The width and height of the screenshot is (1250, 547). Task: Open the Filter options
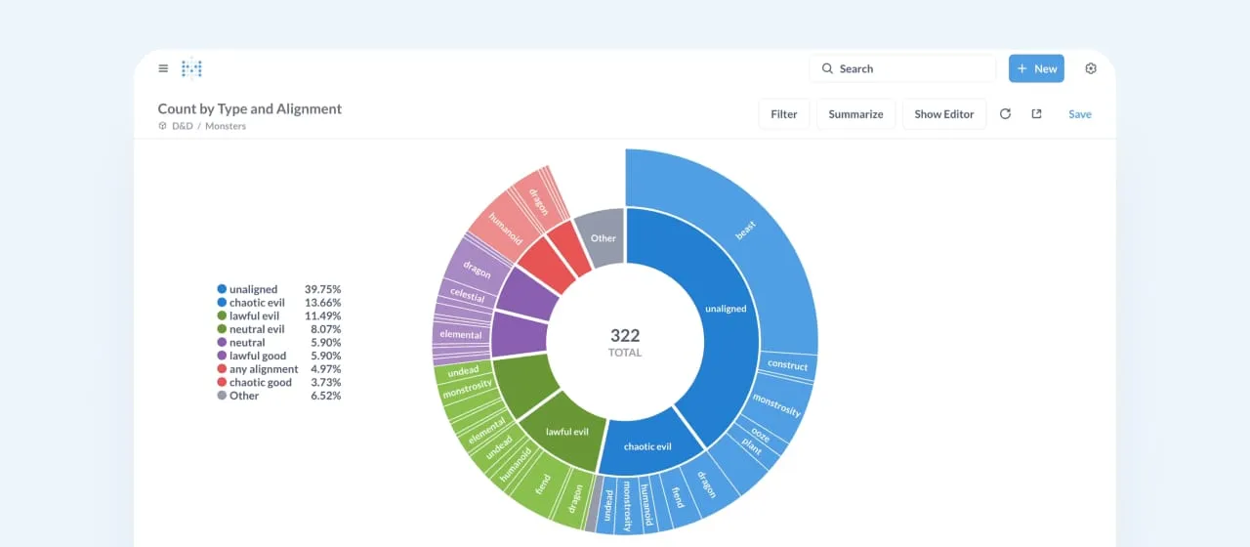point(783,114)
